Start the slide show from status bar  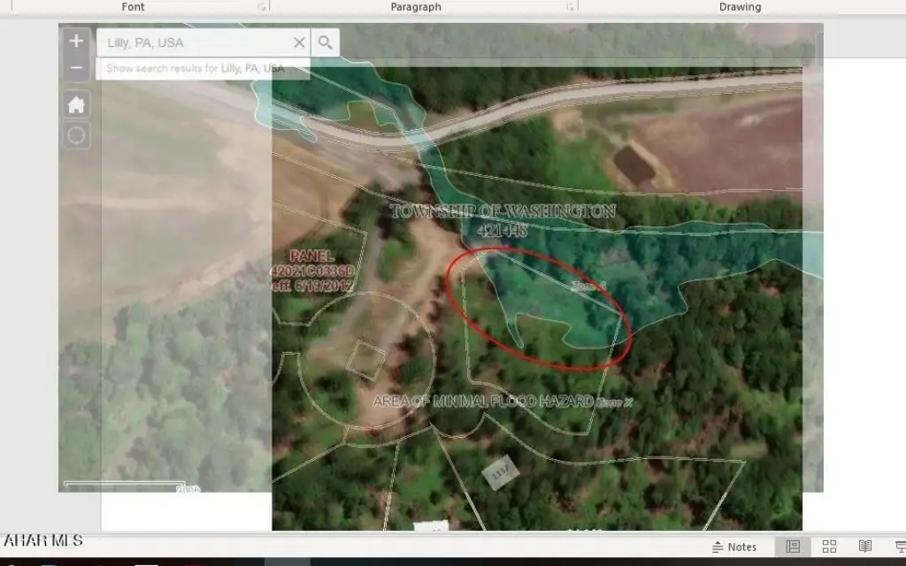900,547
